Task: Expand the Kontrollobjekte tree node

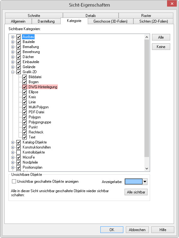Action: point(13,152)
